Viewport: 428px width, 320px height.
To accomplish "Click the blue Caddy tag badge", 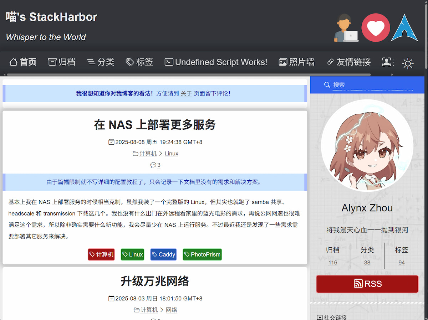I will coord(163,254).
